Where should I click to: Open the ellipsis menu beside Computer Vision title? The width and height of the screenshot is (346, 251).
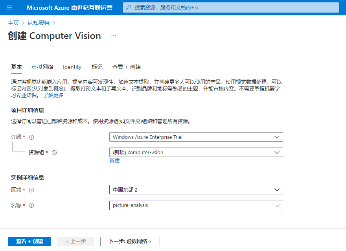[114, 36]
